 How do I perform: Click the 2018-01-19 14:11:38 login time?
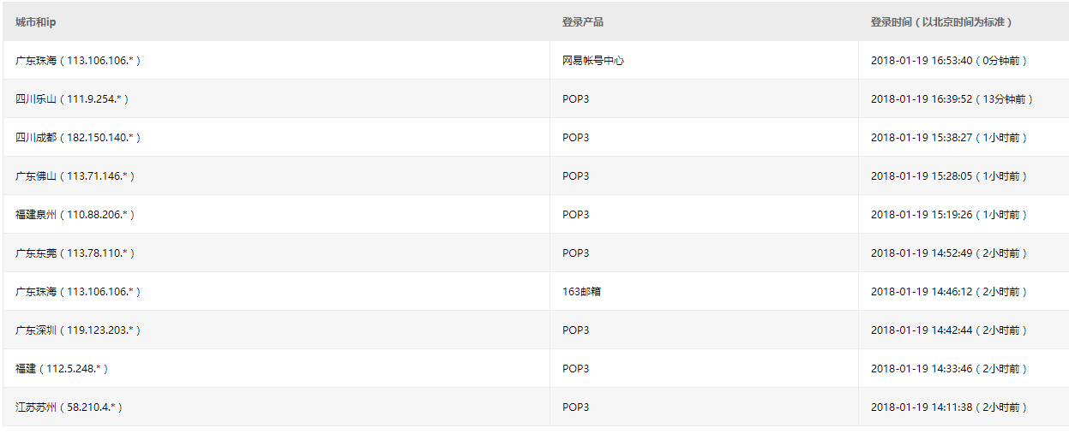(922, 407)
